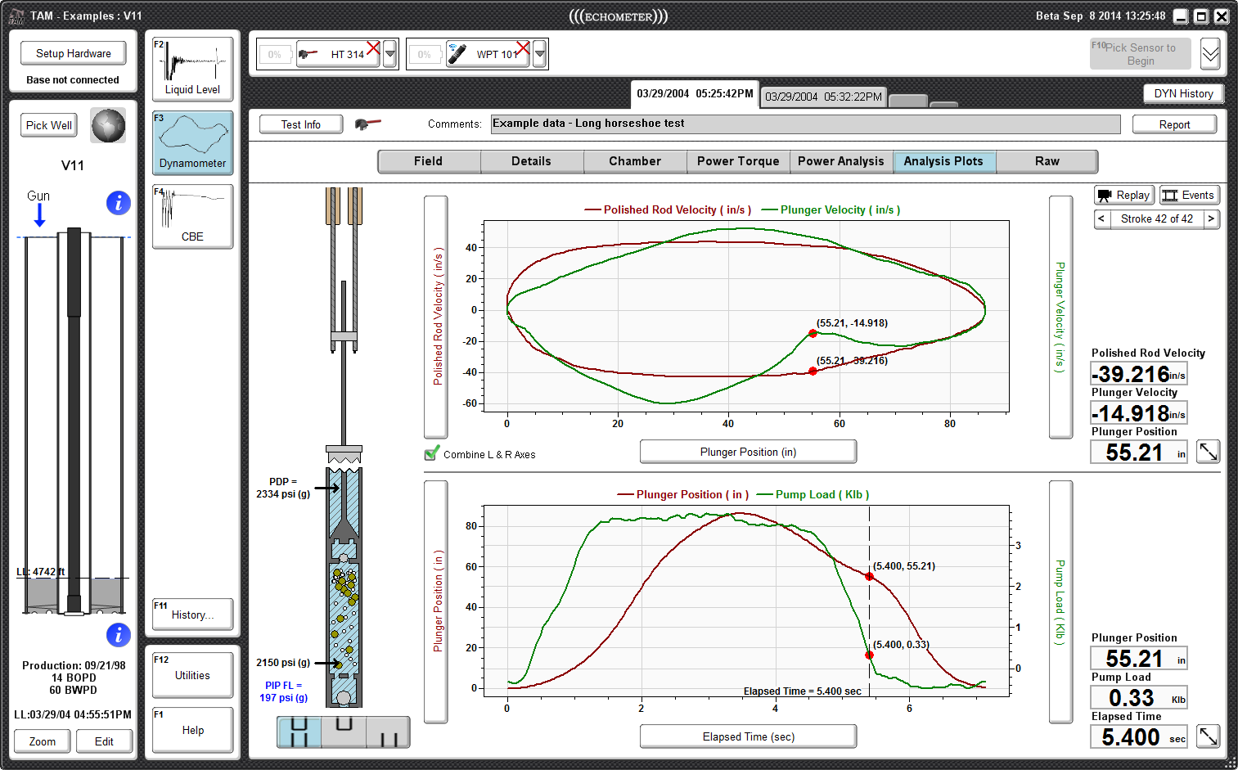
Task: Switch to the Raw tab
Action: [x=1047, y=161]
